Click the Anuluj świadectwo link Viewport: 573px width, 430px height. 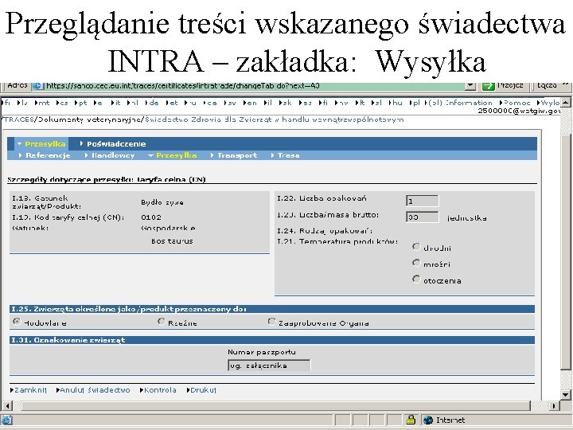pos(95,390)
